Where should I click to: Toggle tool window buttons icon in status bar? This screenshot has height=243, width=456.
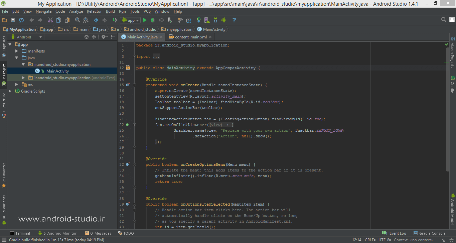[x=3, y=240]
